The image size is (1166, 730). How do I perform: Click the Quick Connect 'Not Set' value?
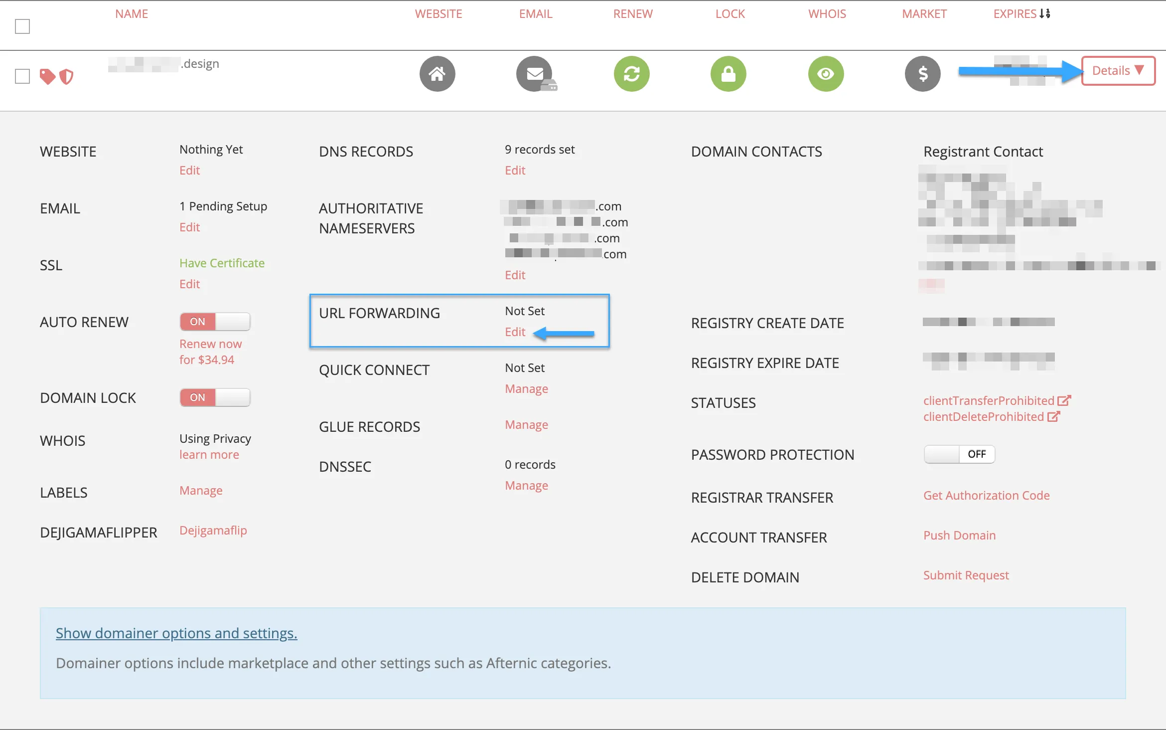525,367
